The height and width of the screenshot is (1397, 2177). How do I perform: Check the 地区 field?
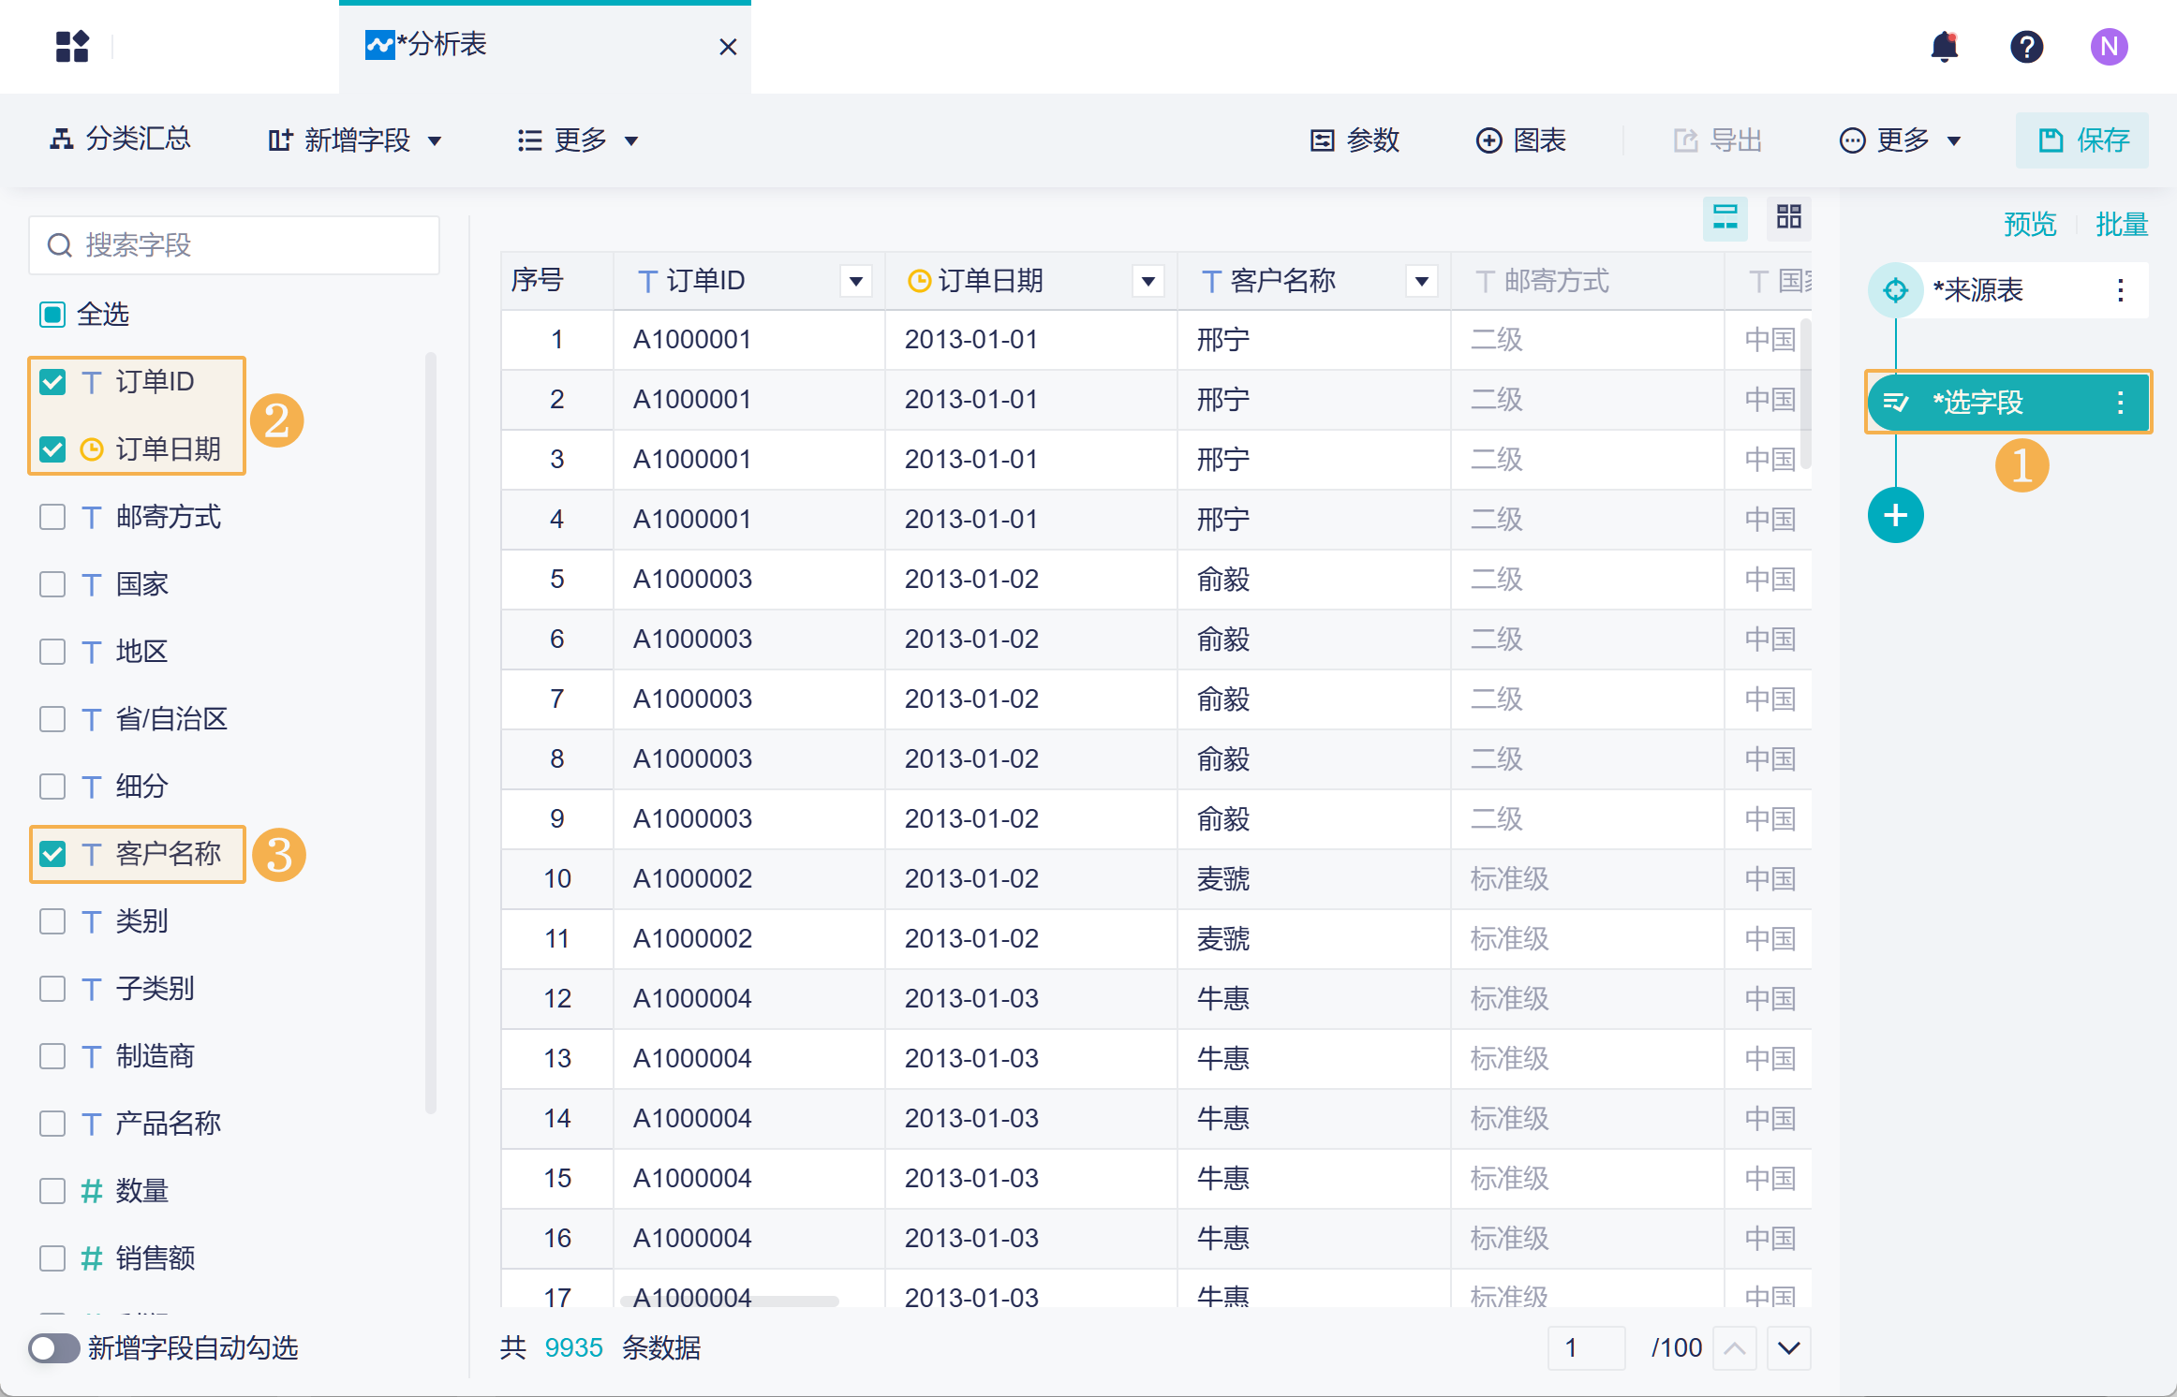coord(52,652)
